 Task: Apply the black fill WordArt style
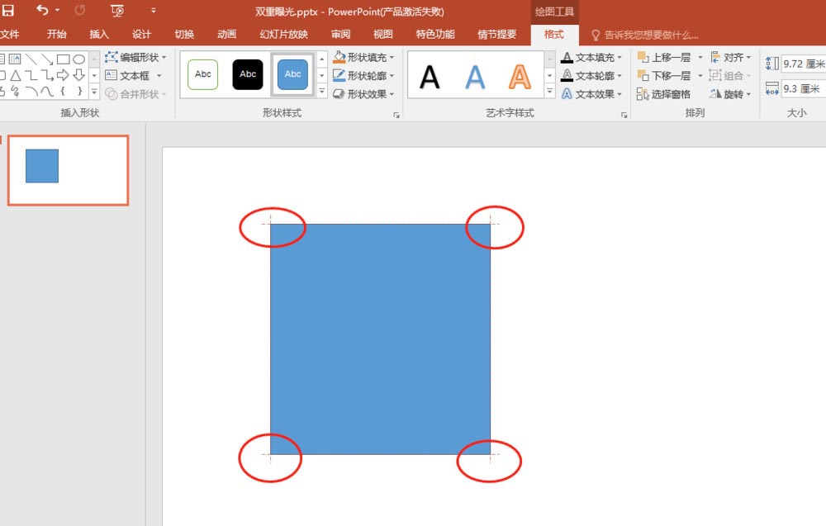[x=430, y=77]
